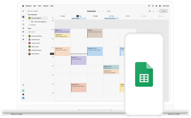Open Mario +5 Booking Page event
Screen dimensions: 191x118
click(x=62, y=31)
